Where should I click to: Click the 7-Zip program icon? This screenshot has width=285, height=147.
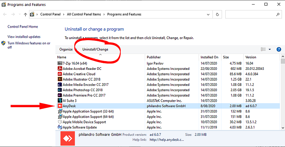click(x=60, y=63)
